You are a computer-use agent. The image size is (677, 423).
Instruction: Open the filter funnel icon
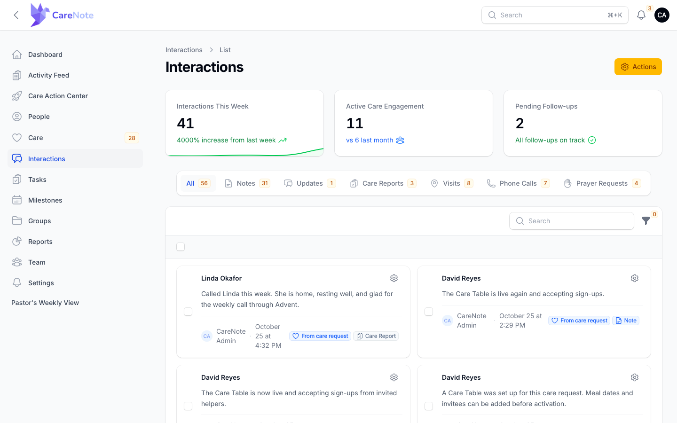click(646, 220)
